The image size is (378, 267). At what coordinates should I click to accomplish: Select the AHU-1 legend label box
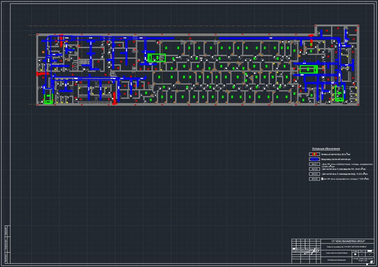click(x=314, y=165)
